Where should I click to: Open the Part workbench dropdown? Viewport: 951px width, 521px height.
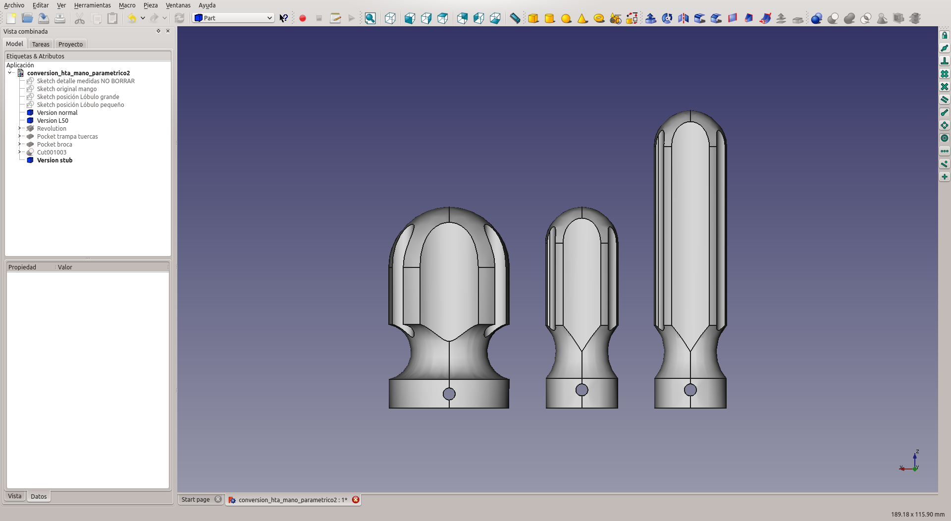tap(233, 18)
